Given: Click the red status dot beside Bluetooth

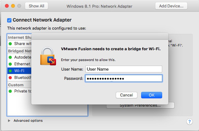Looking at the screenshot, I should 10,77.
